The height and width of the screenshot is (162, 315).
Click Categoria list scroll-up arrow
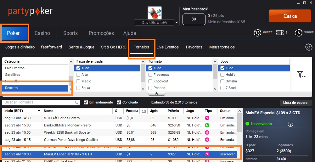[71, 61]
